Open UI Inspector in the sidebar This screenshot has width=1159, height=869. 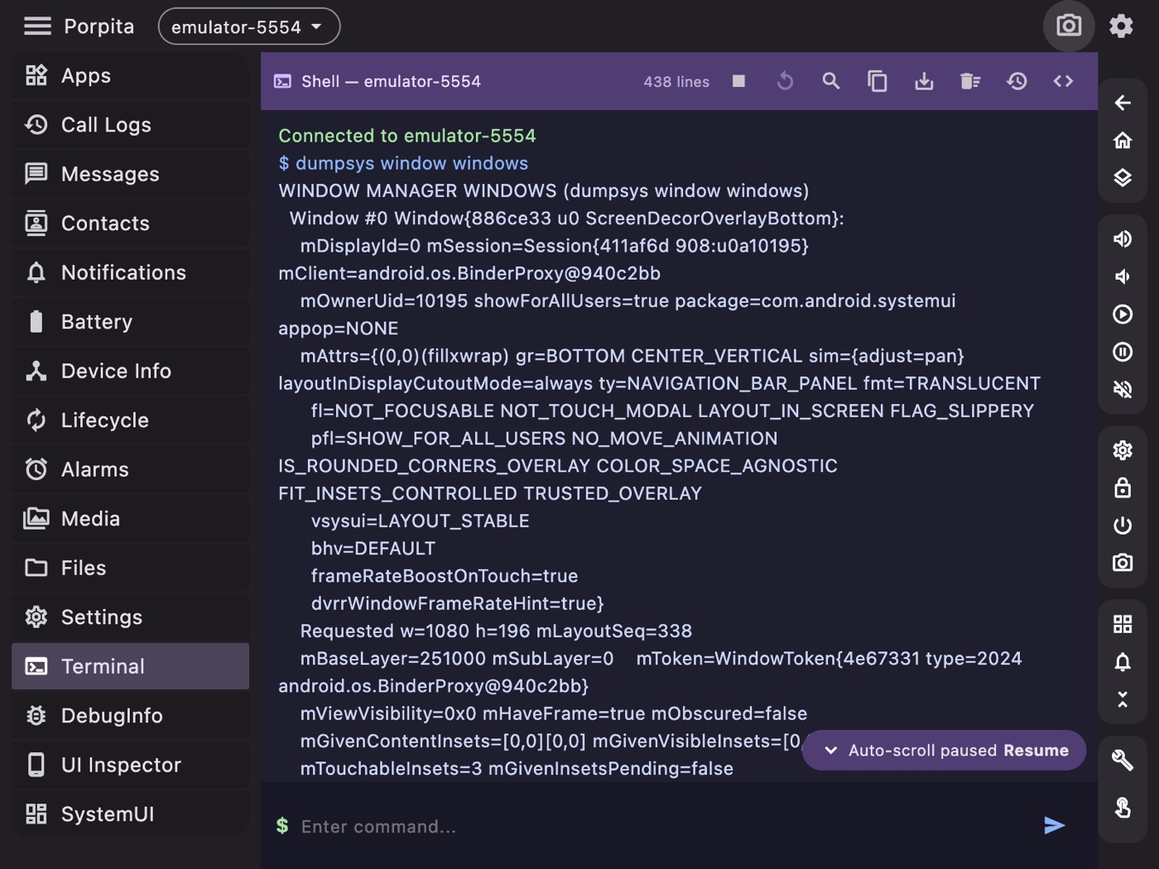[130, 765]
